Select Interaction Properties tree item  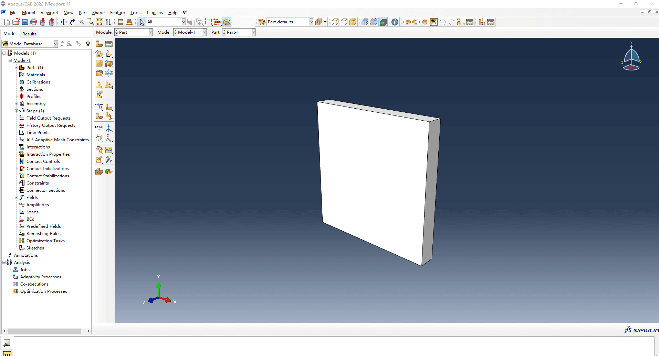[x=48, y=154]
